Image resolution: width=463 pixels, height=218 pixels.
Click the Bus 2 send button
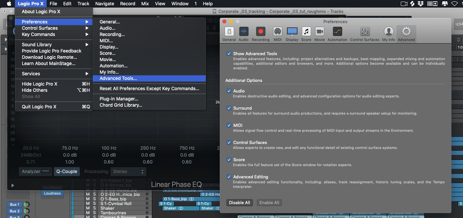[x=15, y=211]
